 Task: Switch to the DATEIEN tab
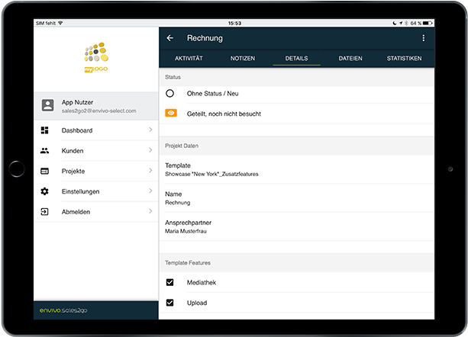point(350,58)
